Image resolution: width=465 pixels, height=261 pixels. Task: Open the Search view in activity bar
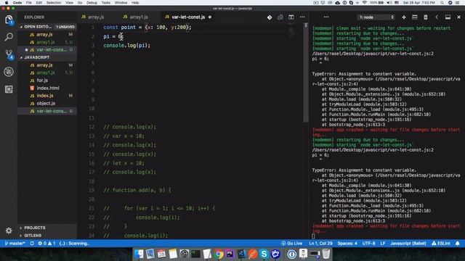tap(9, 37)
